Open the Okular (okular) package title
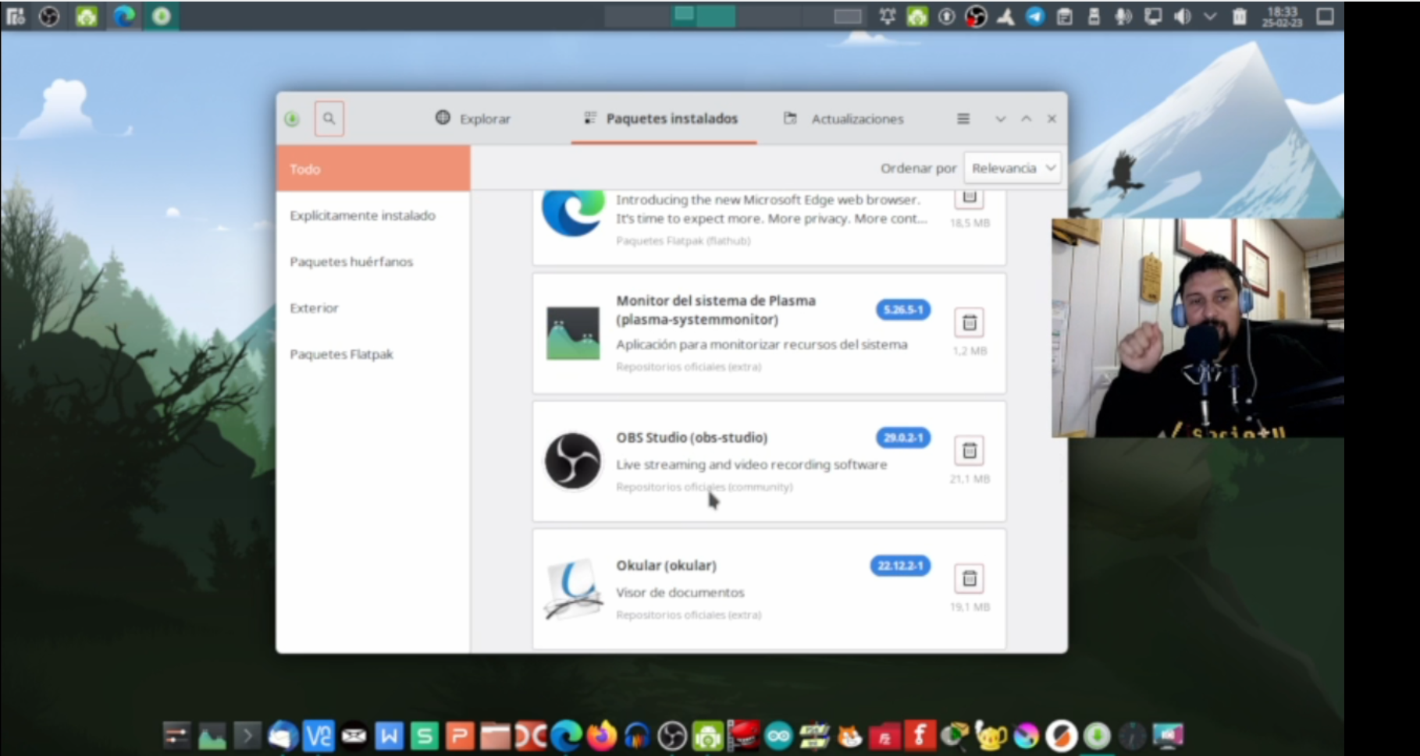The height and width of the screenshot is (756, 1420). (666, 566)
